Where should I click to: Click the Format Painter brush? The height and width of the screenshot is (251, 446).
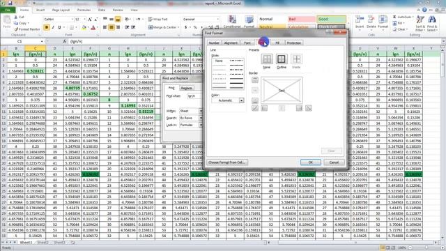16,29
